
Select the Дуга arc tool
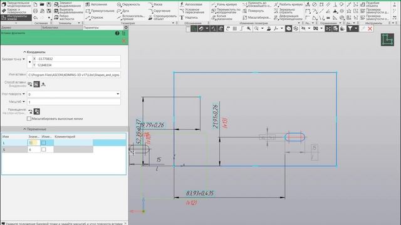(123, 11)
